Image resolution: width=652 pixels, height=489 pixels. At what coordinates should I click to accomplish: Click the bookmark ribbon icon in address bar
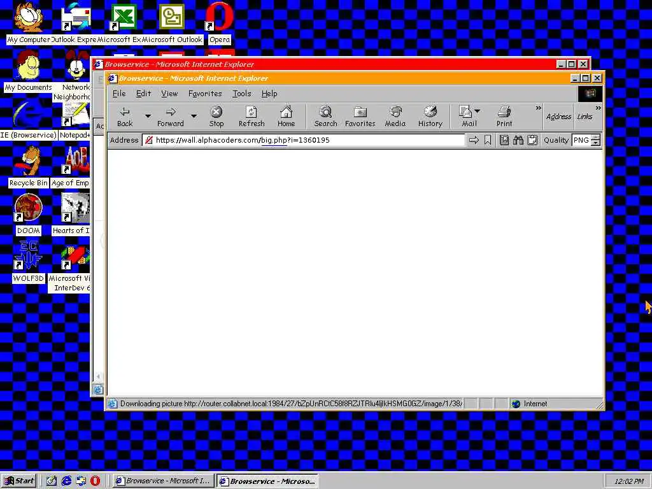488,140
